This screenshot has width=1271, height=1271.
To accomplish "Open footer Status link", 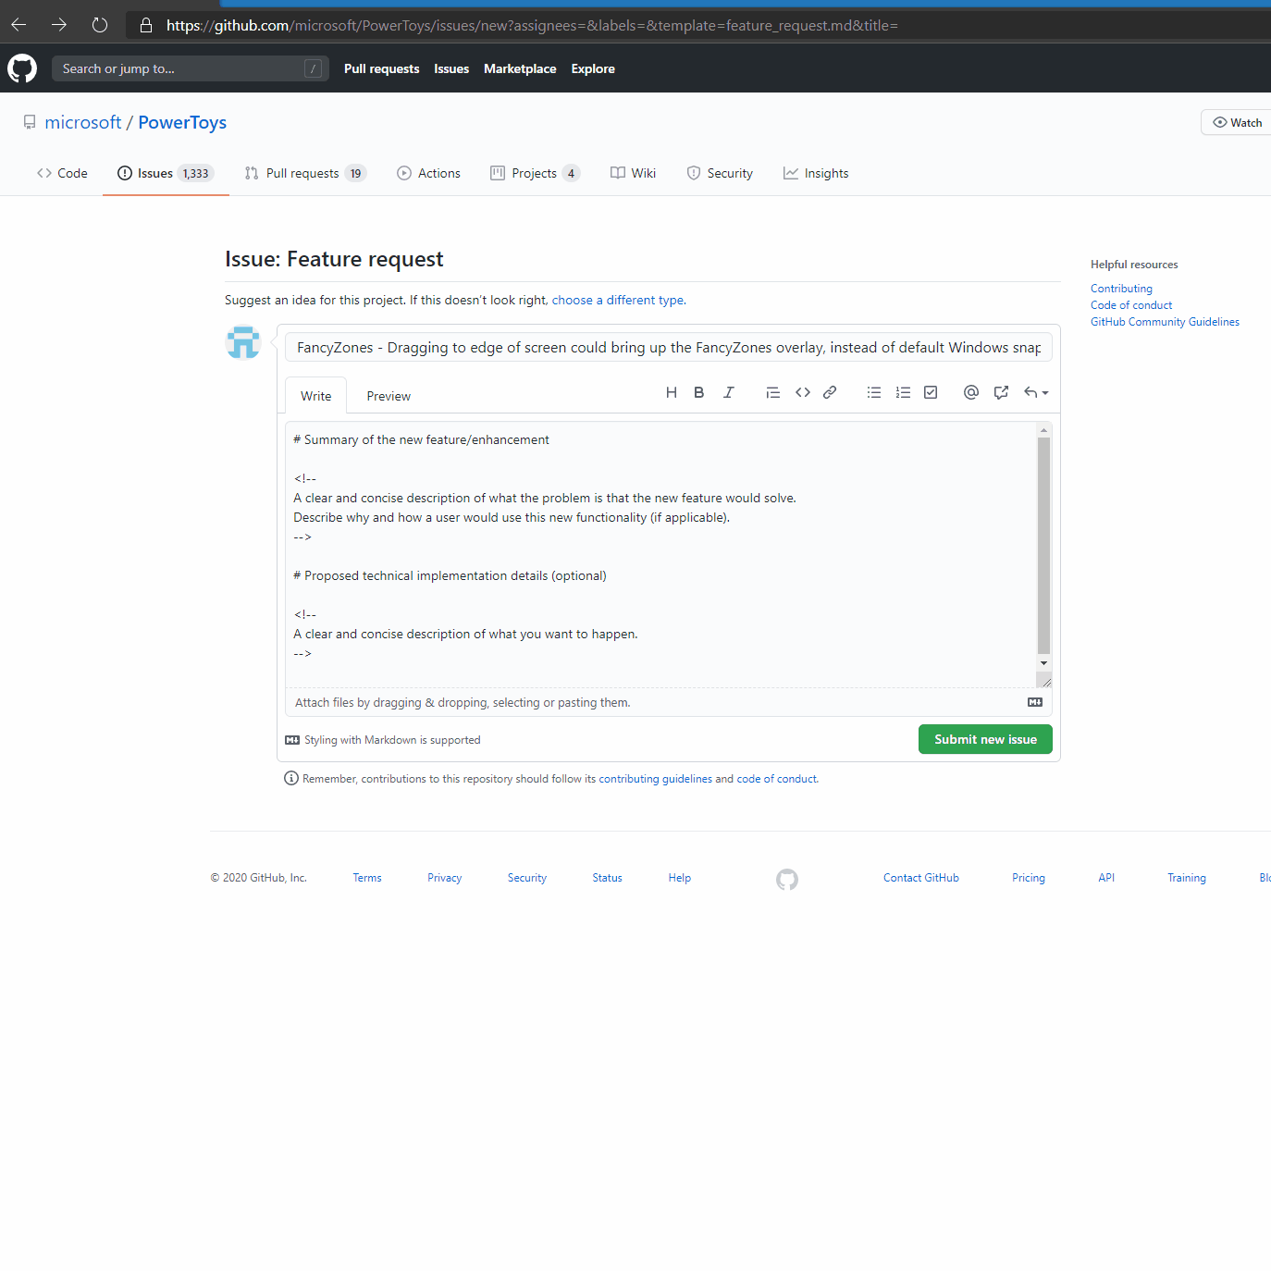I will pyautogui.click(x=607, y=878).
